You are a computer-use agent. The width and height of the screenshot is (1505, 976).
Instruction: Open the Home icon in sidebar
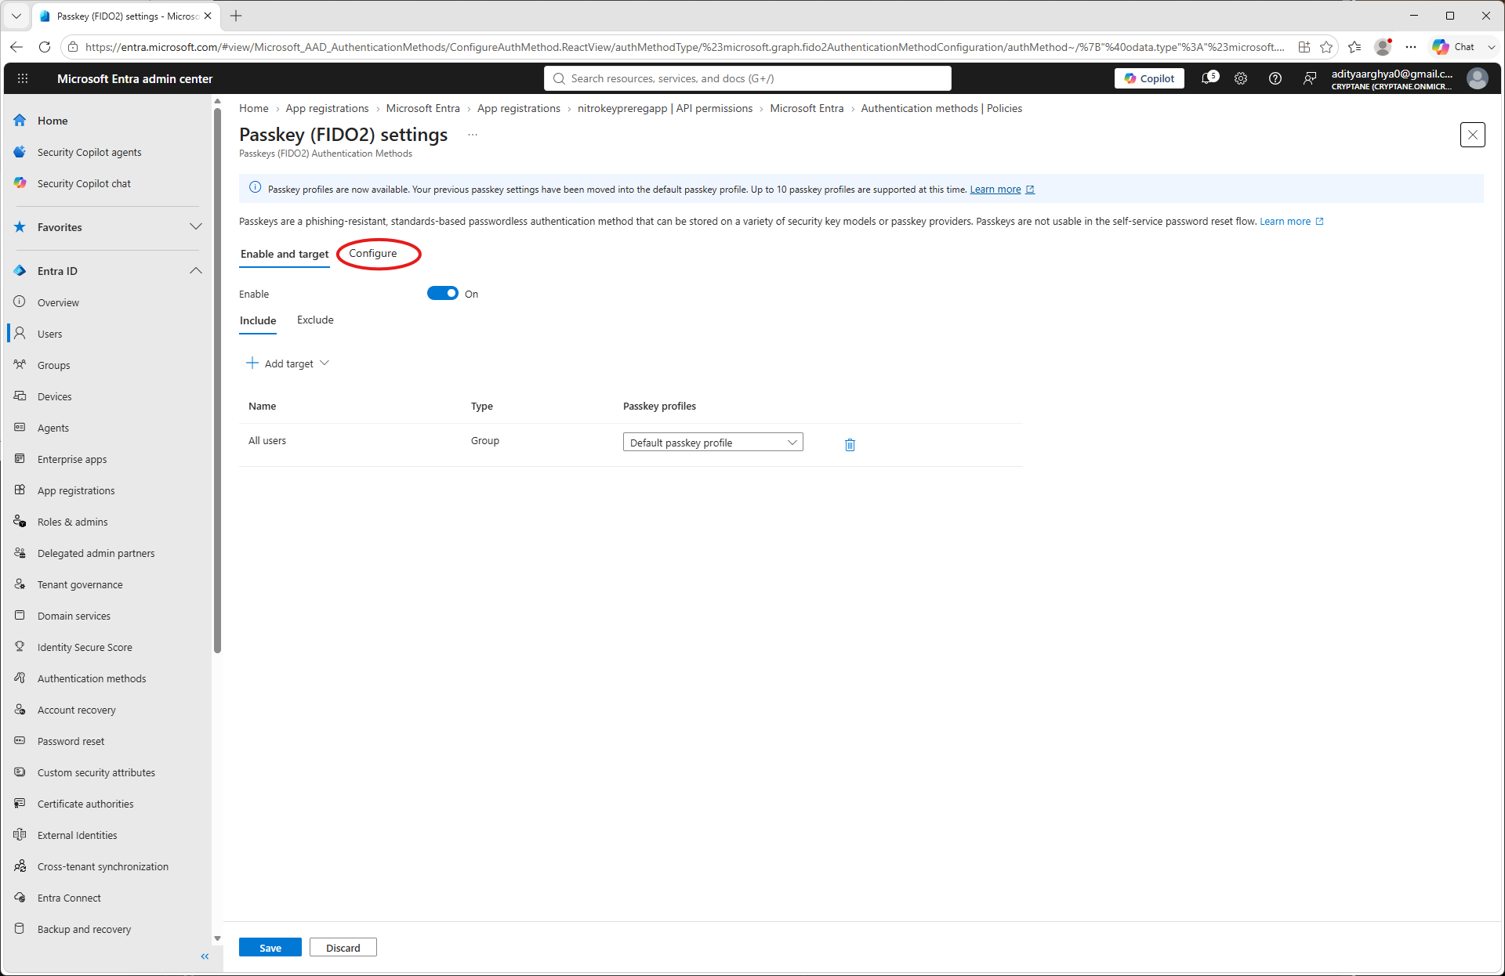tap(20, 121)
